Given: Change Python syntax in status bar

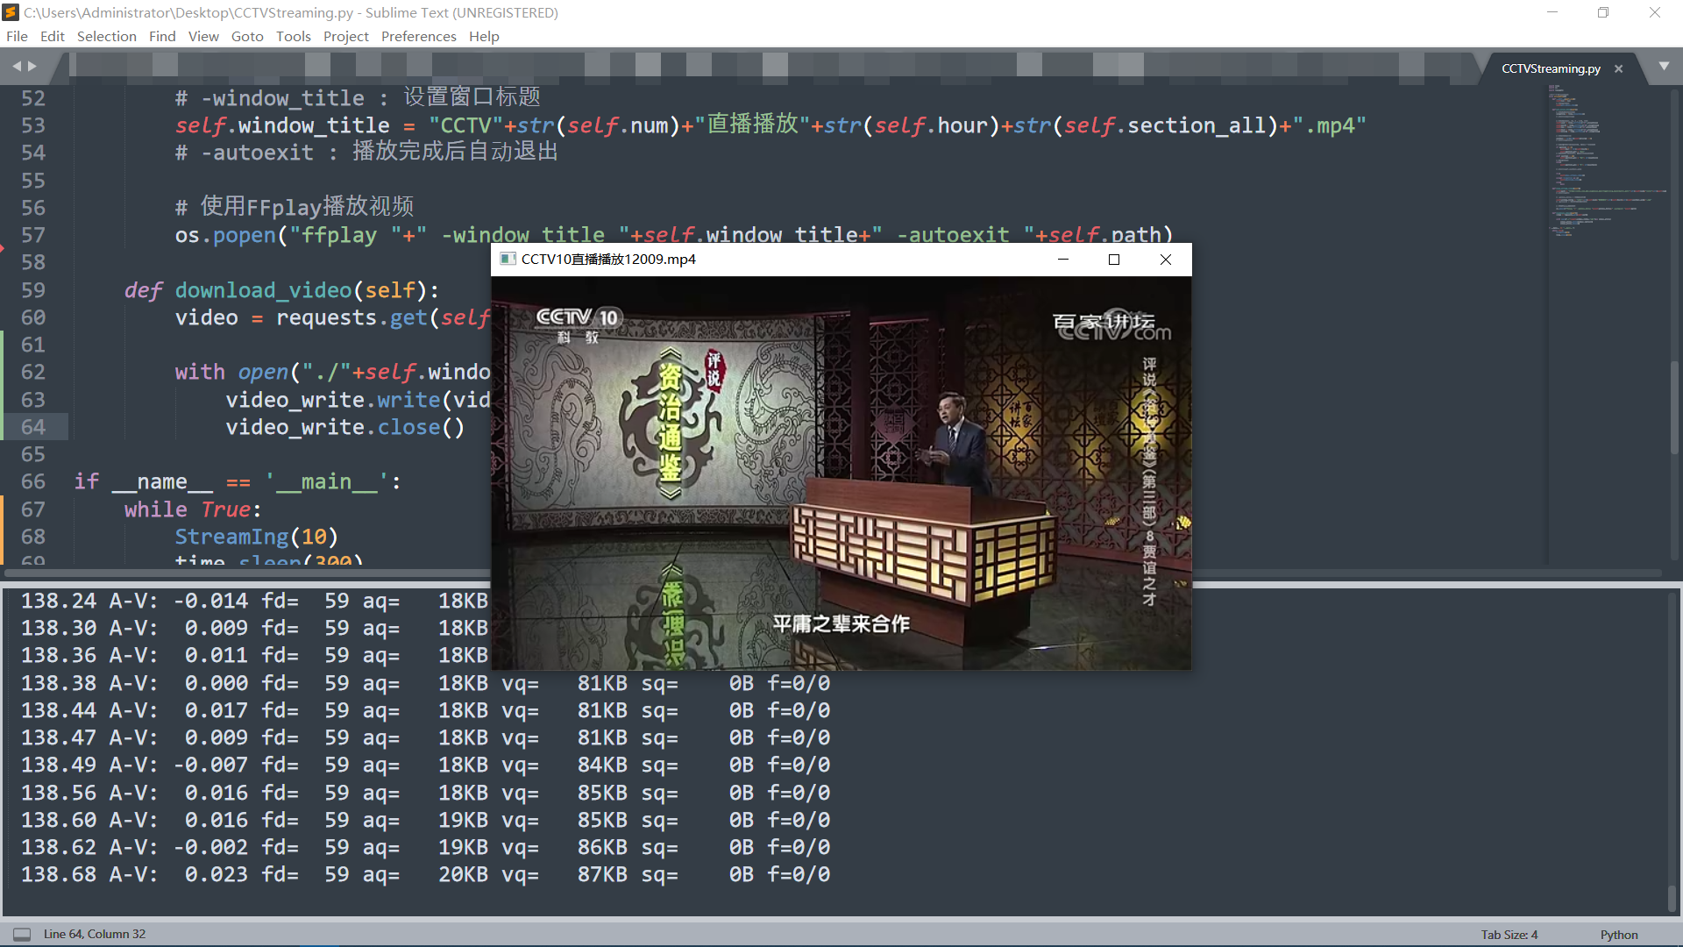Looking at the screenshot, I should pyautogui.click(x=1618, y=934).
